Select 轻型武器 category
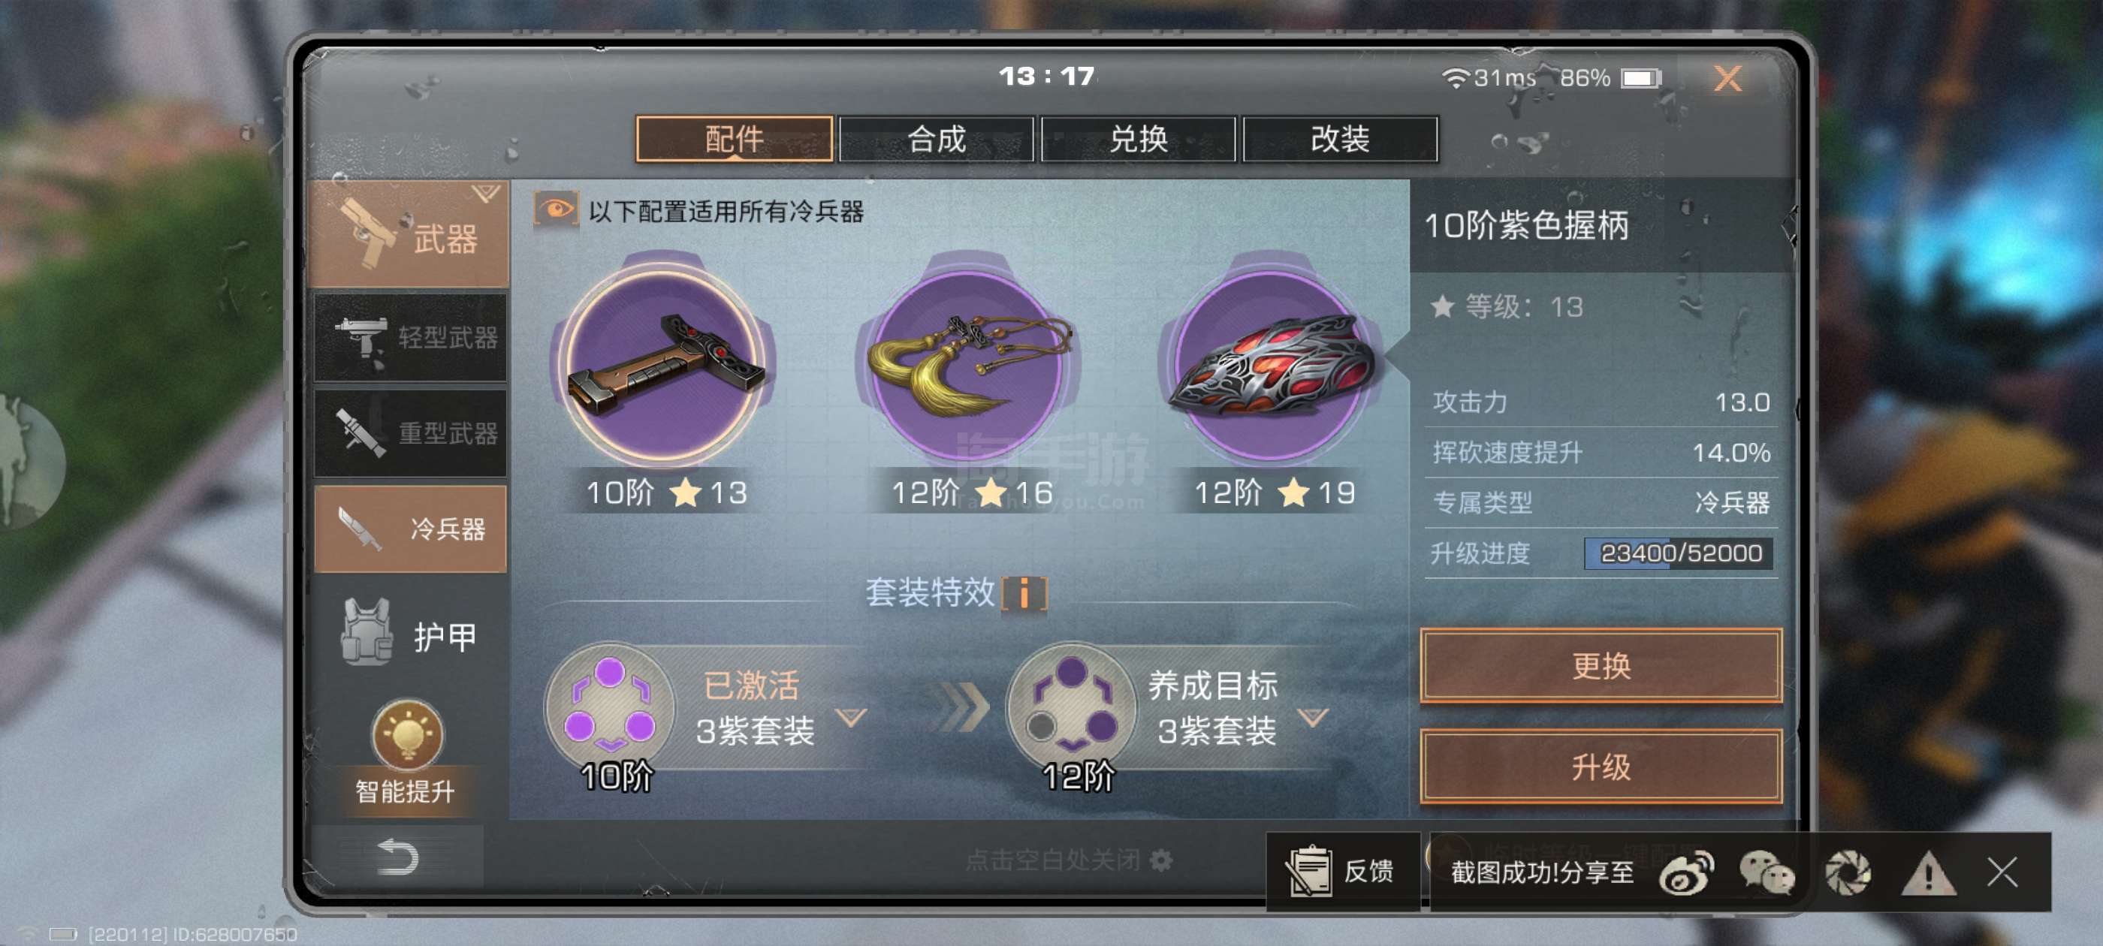Screen dimensions: 2103x946 pos(411,337)
